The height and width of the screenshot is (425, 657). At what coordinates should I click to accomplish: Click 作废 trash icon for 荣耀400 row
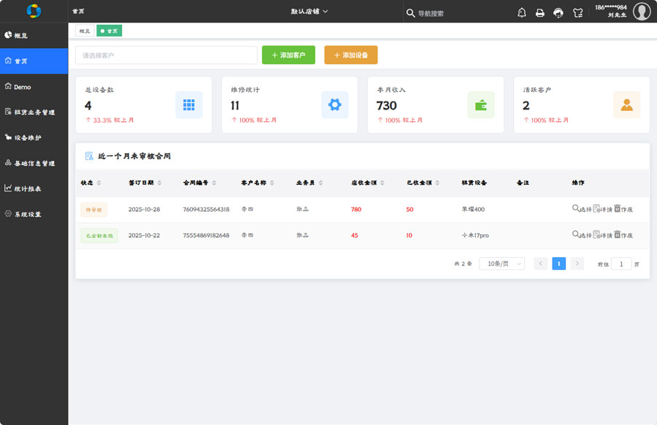[618, 209]
